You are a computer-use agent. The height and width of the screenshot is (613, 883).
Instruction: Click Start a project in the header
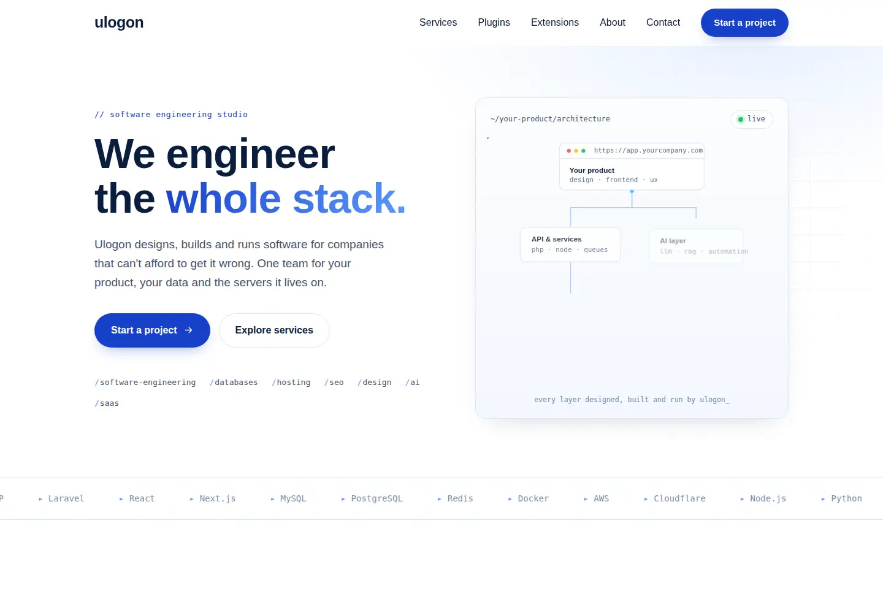click(x=744, y=23)
